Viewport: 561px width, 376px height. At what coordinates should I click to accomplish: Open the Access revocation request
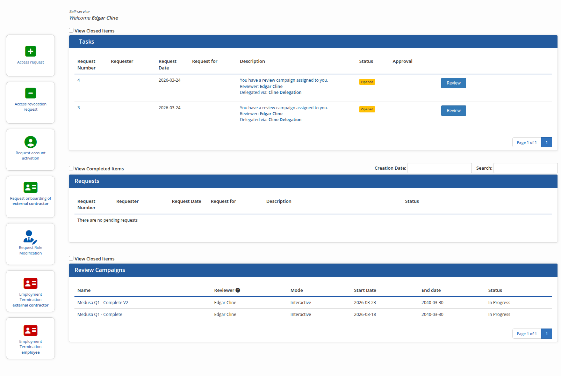click(30, 102)
